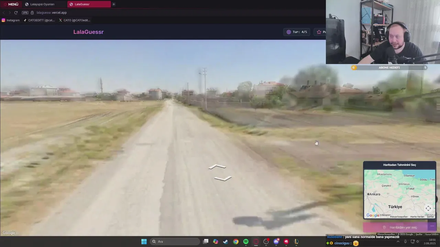This screenshot has height=247, width=440.
Task: Click the taskbar Ara search box
Action: tap(175, 242)
